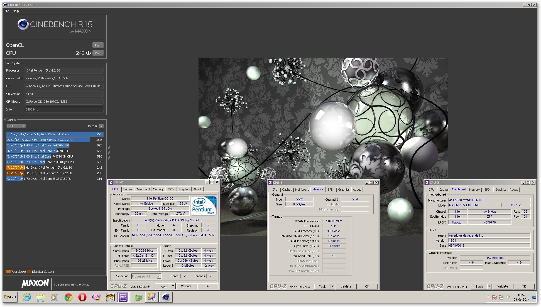Screen dimensions: 541x307
Task: Click the Z icon in Memory CPU-Z title bar
Action: click(x=270, y=183)
